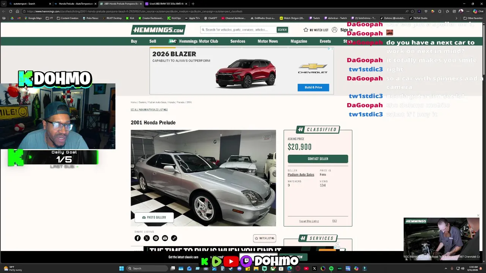Open Content Creation bookmark folder
This screenshot has height=273, width=486.
pyautogui.click(x=68, y=18)
